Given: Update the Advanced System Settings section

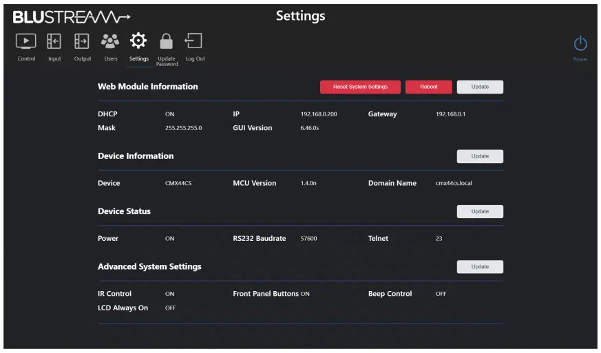Looking at the screenshot, I should coord(480,267).
